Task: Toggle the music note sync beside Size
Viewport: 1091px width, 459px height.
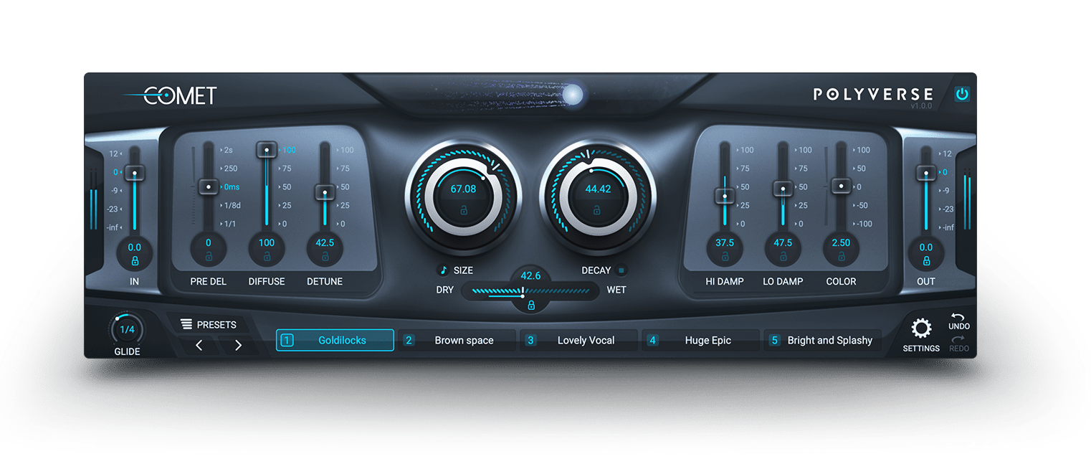Action: [443, 270]
